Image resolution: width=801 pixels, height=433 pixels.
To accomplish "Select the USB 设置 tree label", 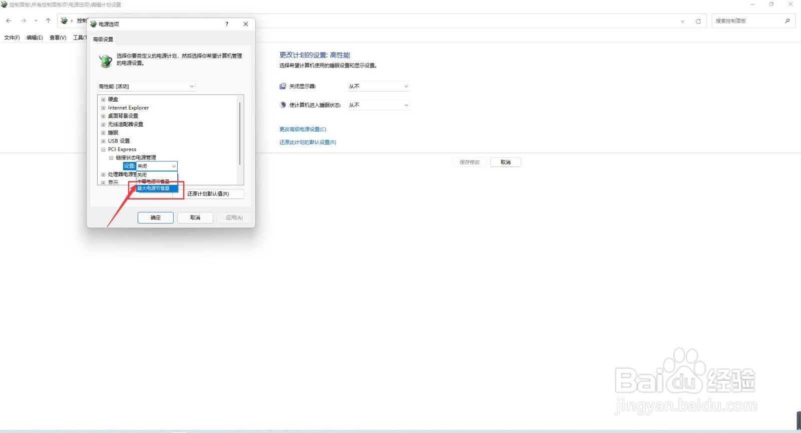I will (x=119, y=141).
